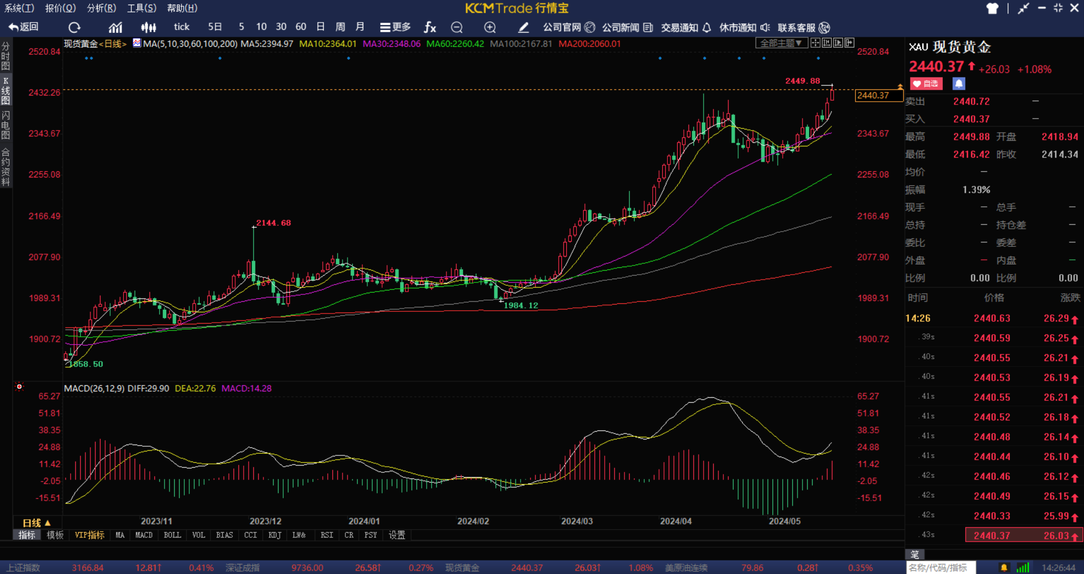
Task: Open the 报价(Q) menu
Action: [60, 8]
